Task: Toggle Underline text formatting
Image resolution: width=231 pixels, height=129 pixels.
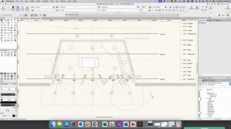Action: pos(156,10)
